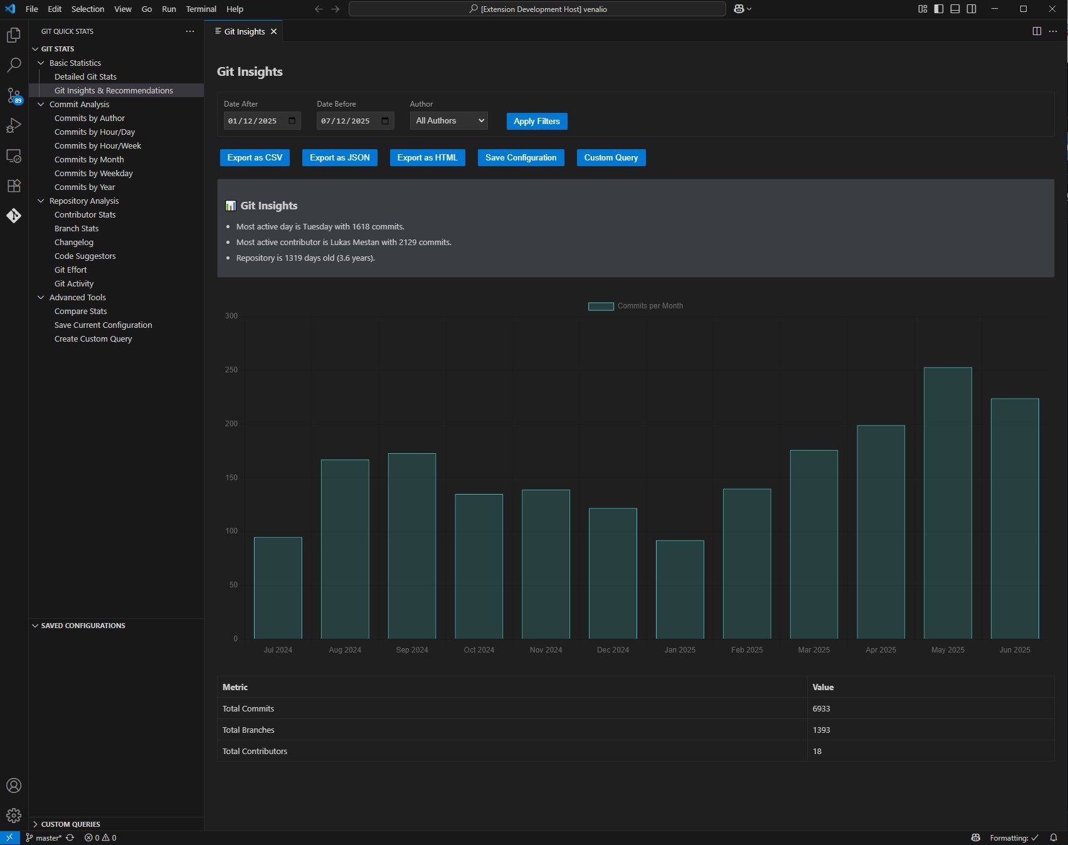Open the Explorer view in activity bar

tap(14, 36)
